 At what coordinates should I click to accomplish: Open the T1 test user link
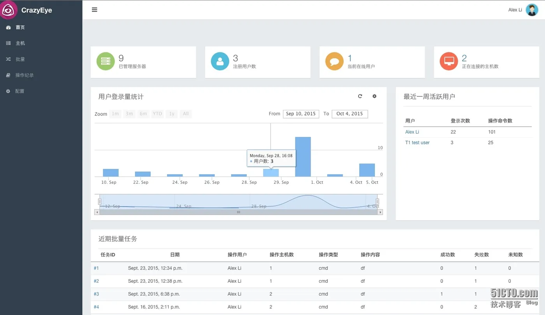pos(417,143)
